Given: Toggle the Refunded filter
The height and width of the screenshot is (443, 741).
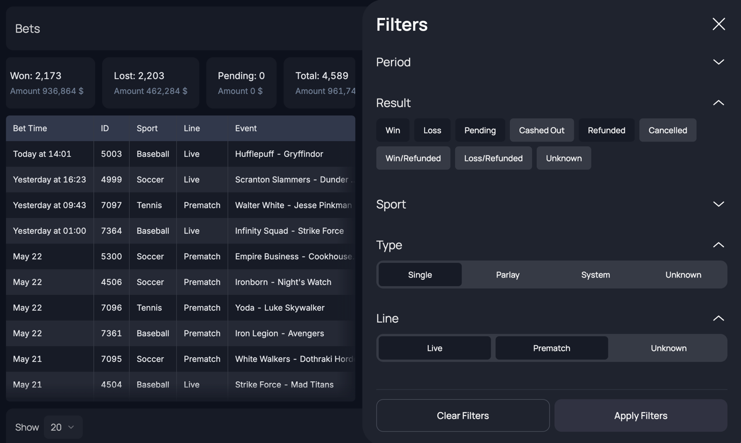Looking at the screenshot, I should pos(606,130).
